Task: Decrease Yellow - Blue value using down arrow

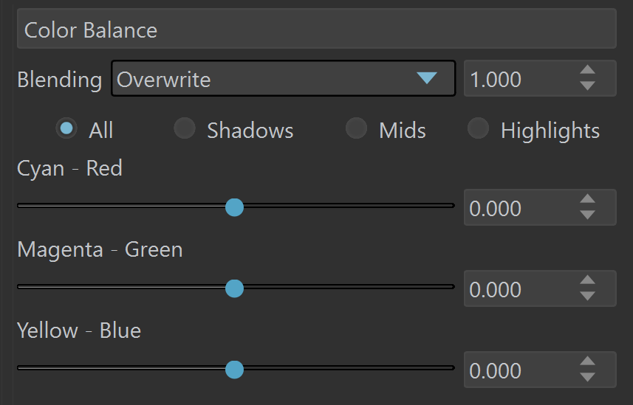Action: click(587, 377)
